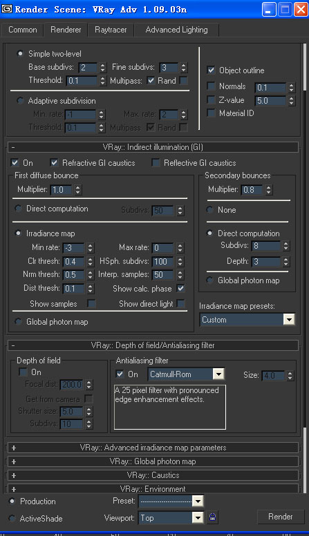The image size is (309, 536).
Task: Click Secondary bounces Subdivs field
Action: coord(266,245)
